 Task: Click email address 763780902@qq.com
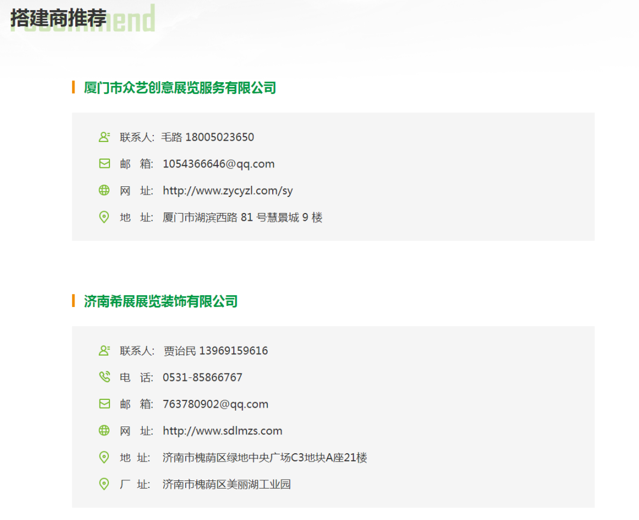215,404
